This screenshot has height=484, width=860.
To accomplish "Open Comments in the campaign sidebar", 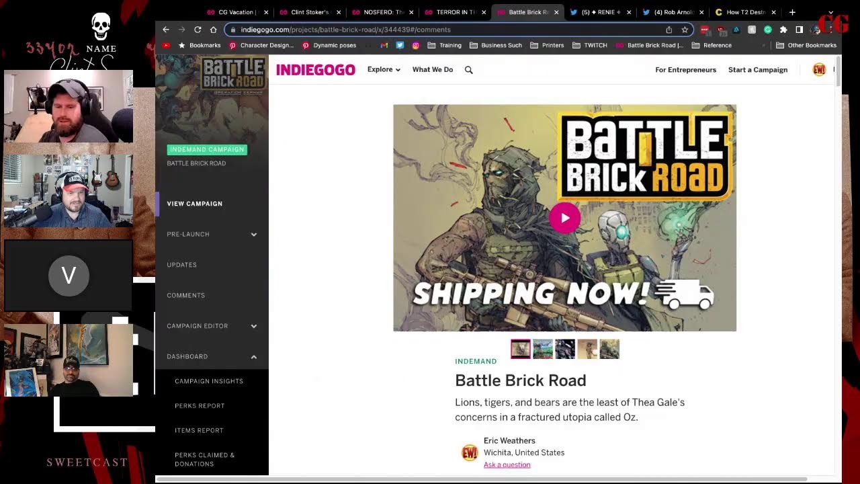I will coord(185,296).
